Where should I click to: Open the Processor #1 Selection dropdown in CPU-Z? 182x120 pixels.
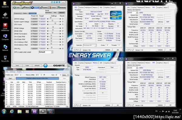point(96,45)
